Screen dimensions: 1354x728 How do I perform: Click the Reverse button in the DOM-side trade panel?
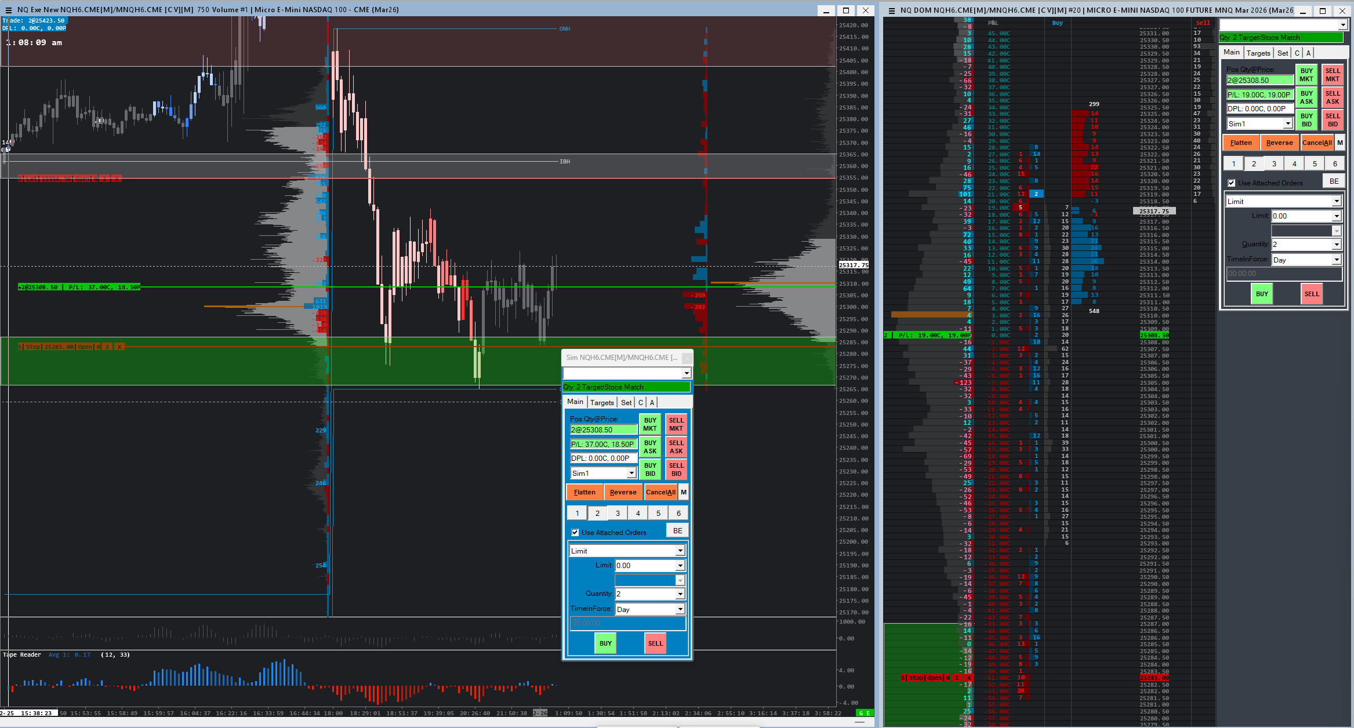[x=1279, y=143]
